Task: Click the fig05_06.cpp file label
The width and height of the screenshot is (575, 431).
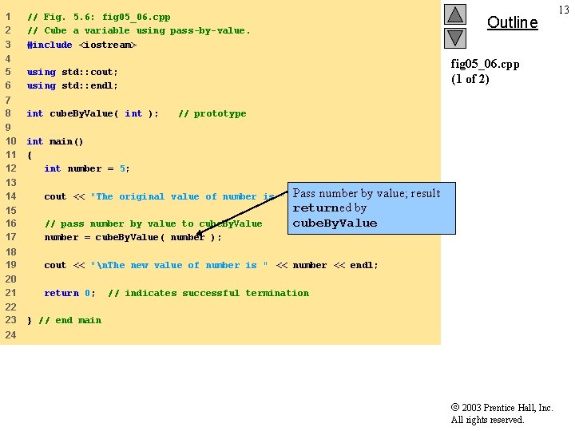Action: pos(485,64)
